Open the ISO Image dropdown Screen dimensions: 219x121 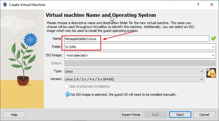pyautogui.click(x=213, y=55)
